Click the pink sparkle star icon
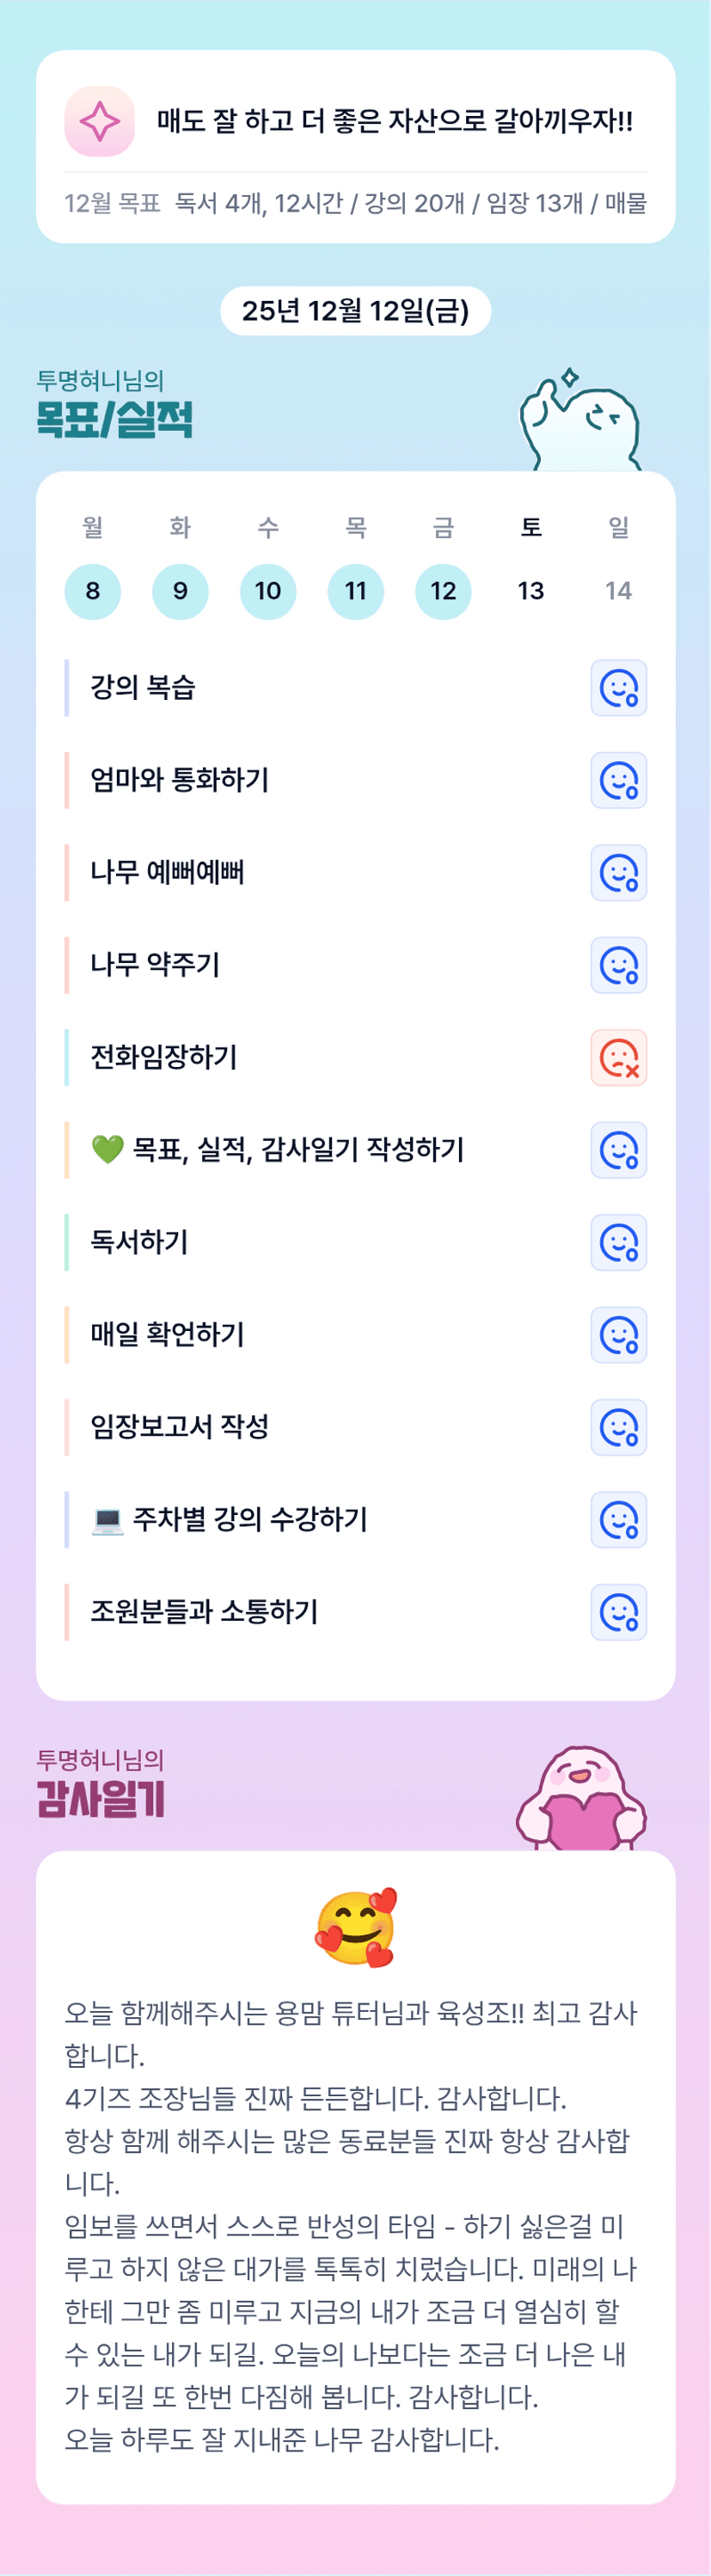The image size is (711, 2576). [x=99, y=121]
